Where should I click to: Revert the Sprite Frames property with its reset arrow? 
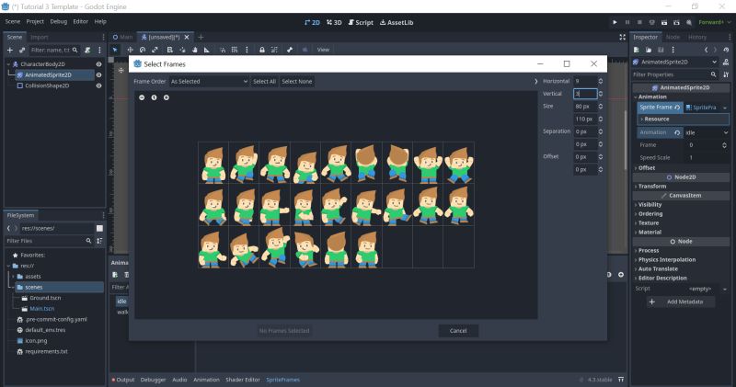pos(677,108)
